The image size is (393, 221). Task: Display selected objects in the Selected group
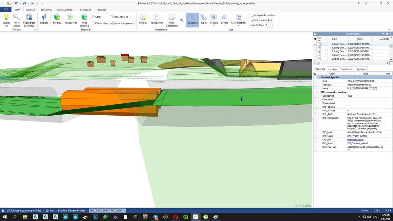click(57, 19)
